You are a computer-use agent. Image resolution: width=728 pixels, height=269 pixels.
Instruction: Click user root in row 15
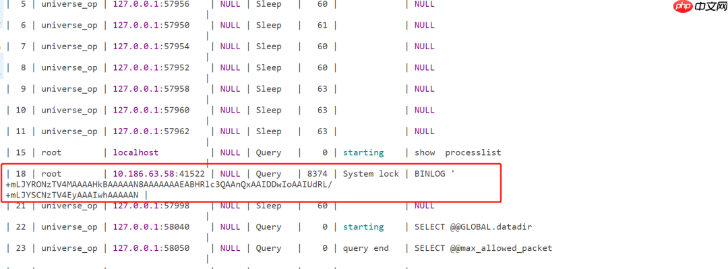(x=51, y=152)
